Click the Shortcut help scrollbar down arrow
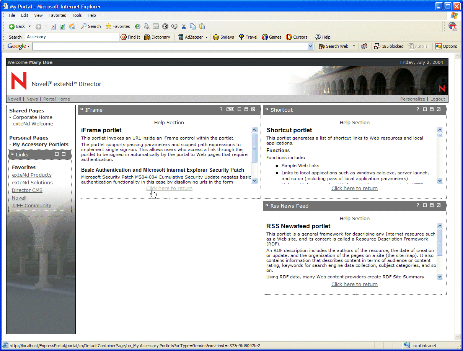The height and width of the screenshot is (351, 463). pyautogui.click(x=440, y=181)
